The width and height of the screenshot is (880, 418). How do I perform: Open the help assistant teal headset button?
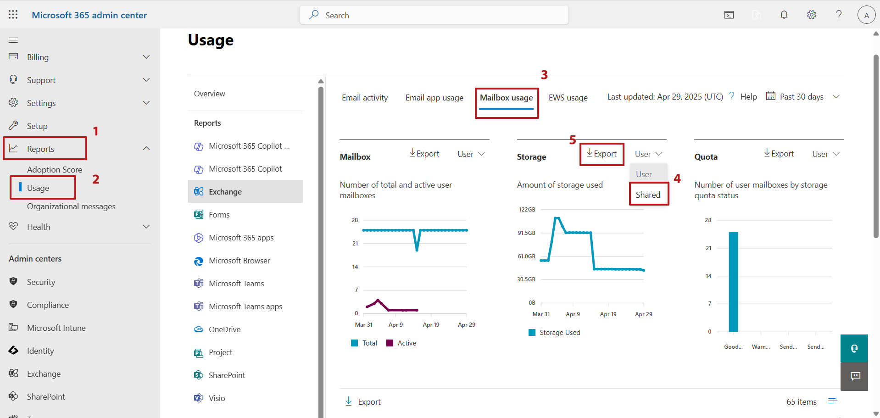pyautogui.click(x=854, y=348)
